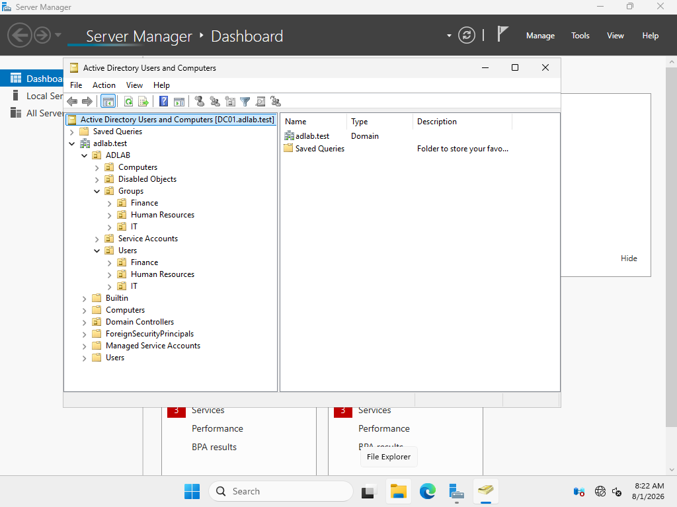Click the volume icon in system tray
The width and height of the screenshot is (677, 507).
[617, 491]
